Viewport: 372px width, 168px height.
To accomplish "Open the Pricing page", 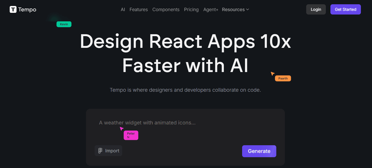I will click(191, 9).
